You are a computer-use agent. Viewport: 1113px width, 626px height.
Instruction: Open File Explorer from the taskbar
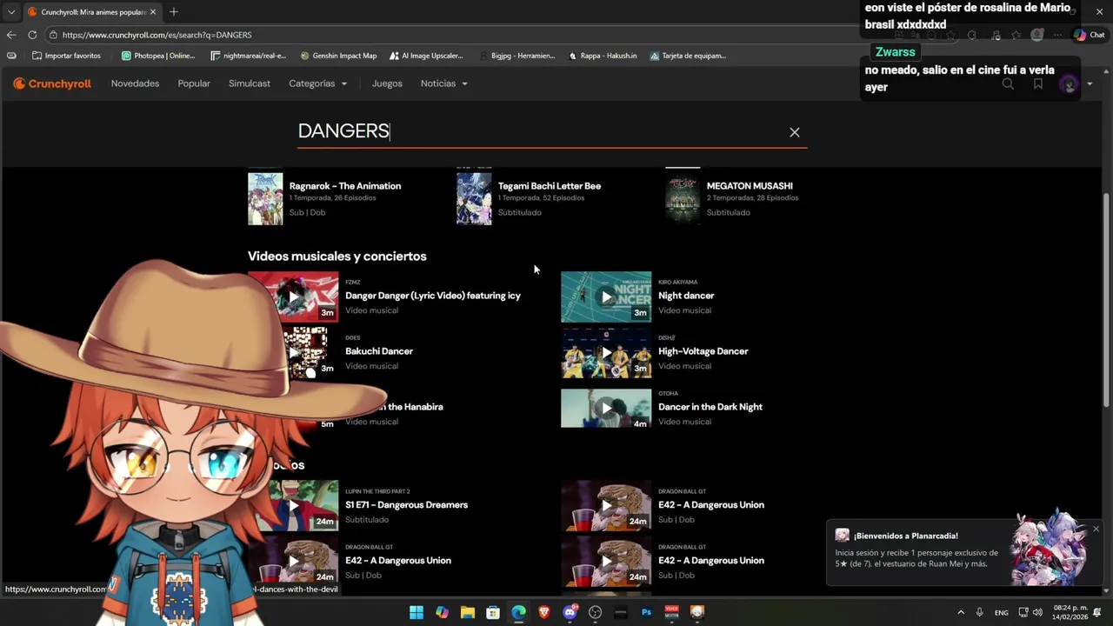(x=468, y=612)
